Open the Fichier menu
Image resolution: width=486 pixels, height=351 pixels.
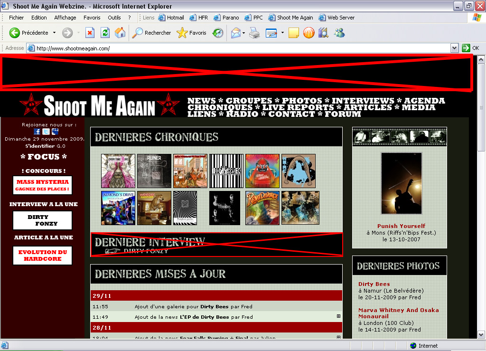point(17,18)
